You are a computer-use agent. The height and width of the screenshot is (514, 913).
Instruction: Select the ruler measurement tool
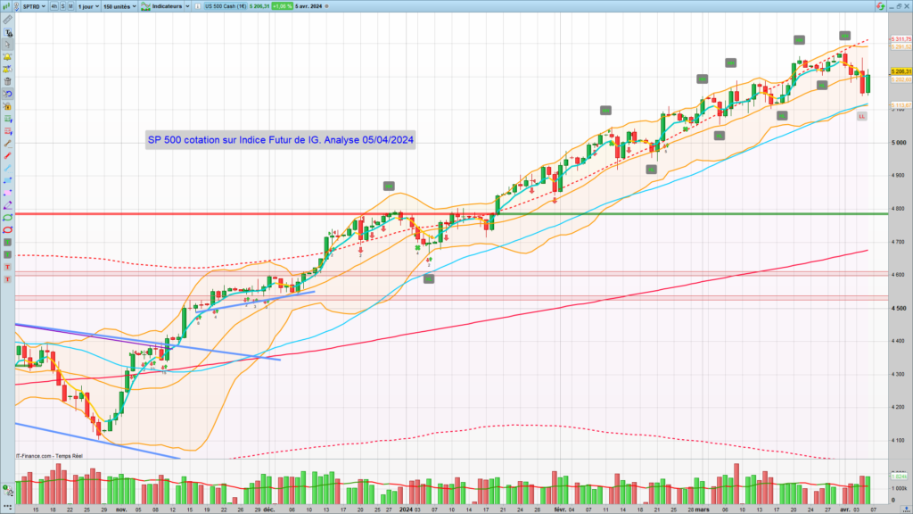(x=7, y=20)
